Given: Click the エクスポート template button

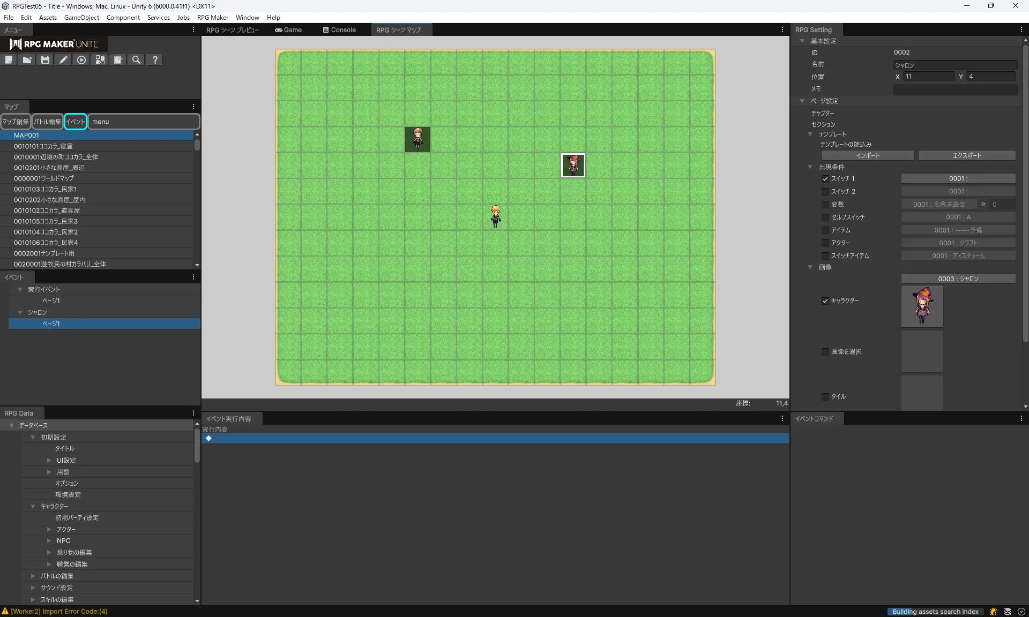Looking at the screenshot, I should (x=966, y=156).
